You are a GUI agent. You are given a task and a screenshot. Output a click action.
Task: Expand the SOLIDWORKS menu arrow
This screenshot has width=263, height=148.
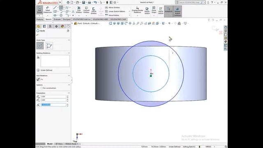tap(60, 2)
